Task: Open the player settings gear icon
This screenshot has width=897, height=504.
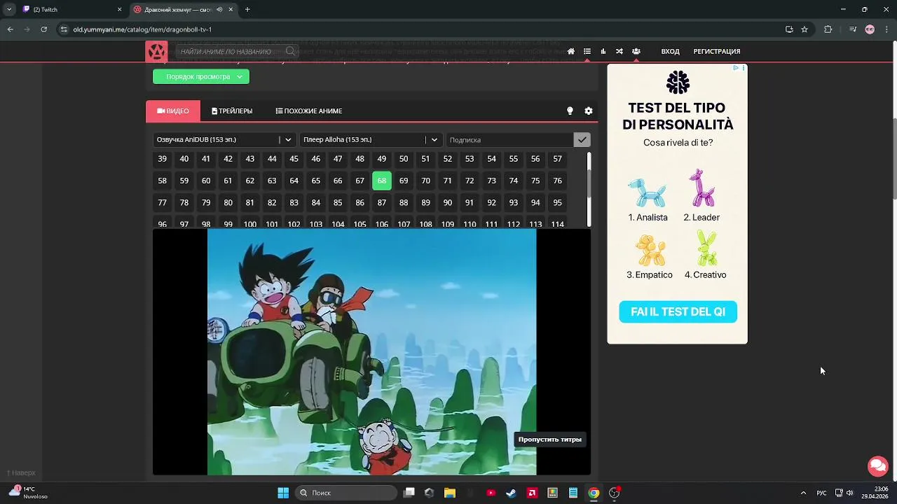Action: tap(589, 111)
